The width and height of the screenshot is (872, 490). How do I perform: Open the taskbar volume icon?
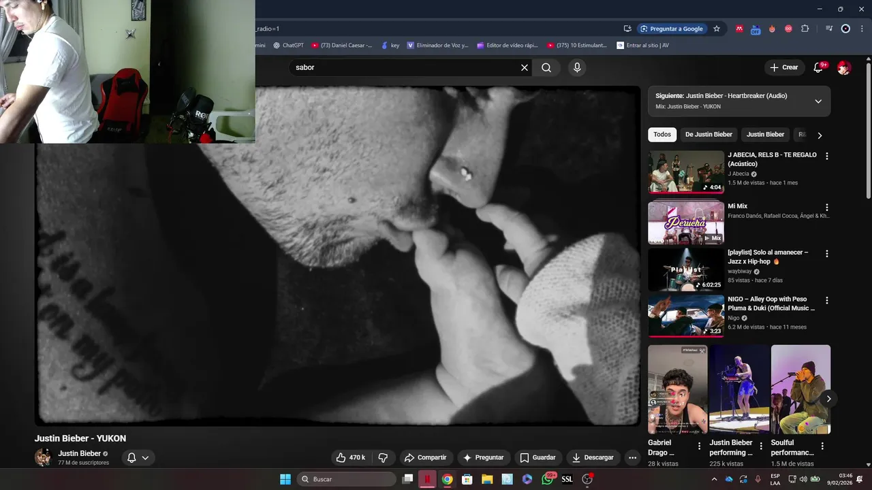tap(803, 479)
